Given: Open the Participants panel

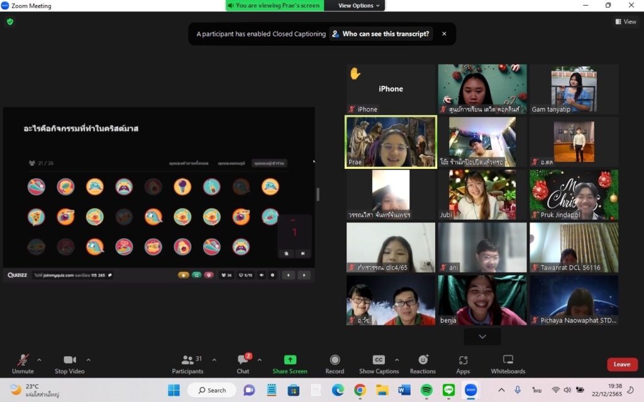Looking at the screenshot, I should click(188, 364).
